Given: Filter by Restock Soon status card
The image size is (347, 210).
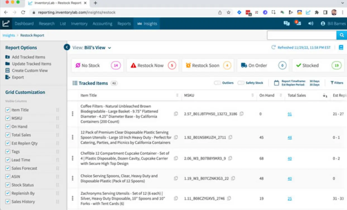Looking at the screenshot, I should click(208, 66).
